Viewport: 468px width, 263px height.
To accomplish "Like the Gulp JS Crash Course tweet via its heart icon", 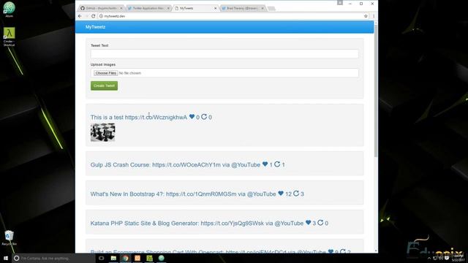I will pos(265,164).
